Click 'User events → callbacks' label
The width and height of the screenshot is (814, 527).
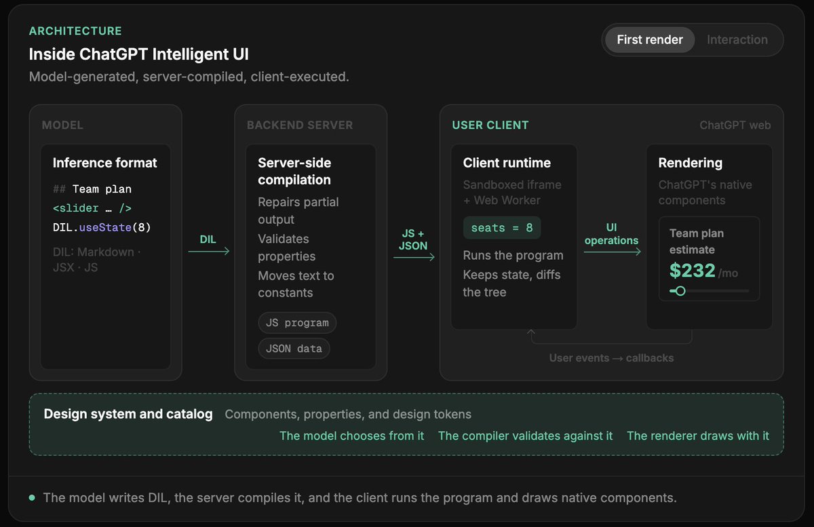click(x=611, y=357)
